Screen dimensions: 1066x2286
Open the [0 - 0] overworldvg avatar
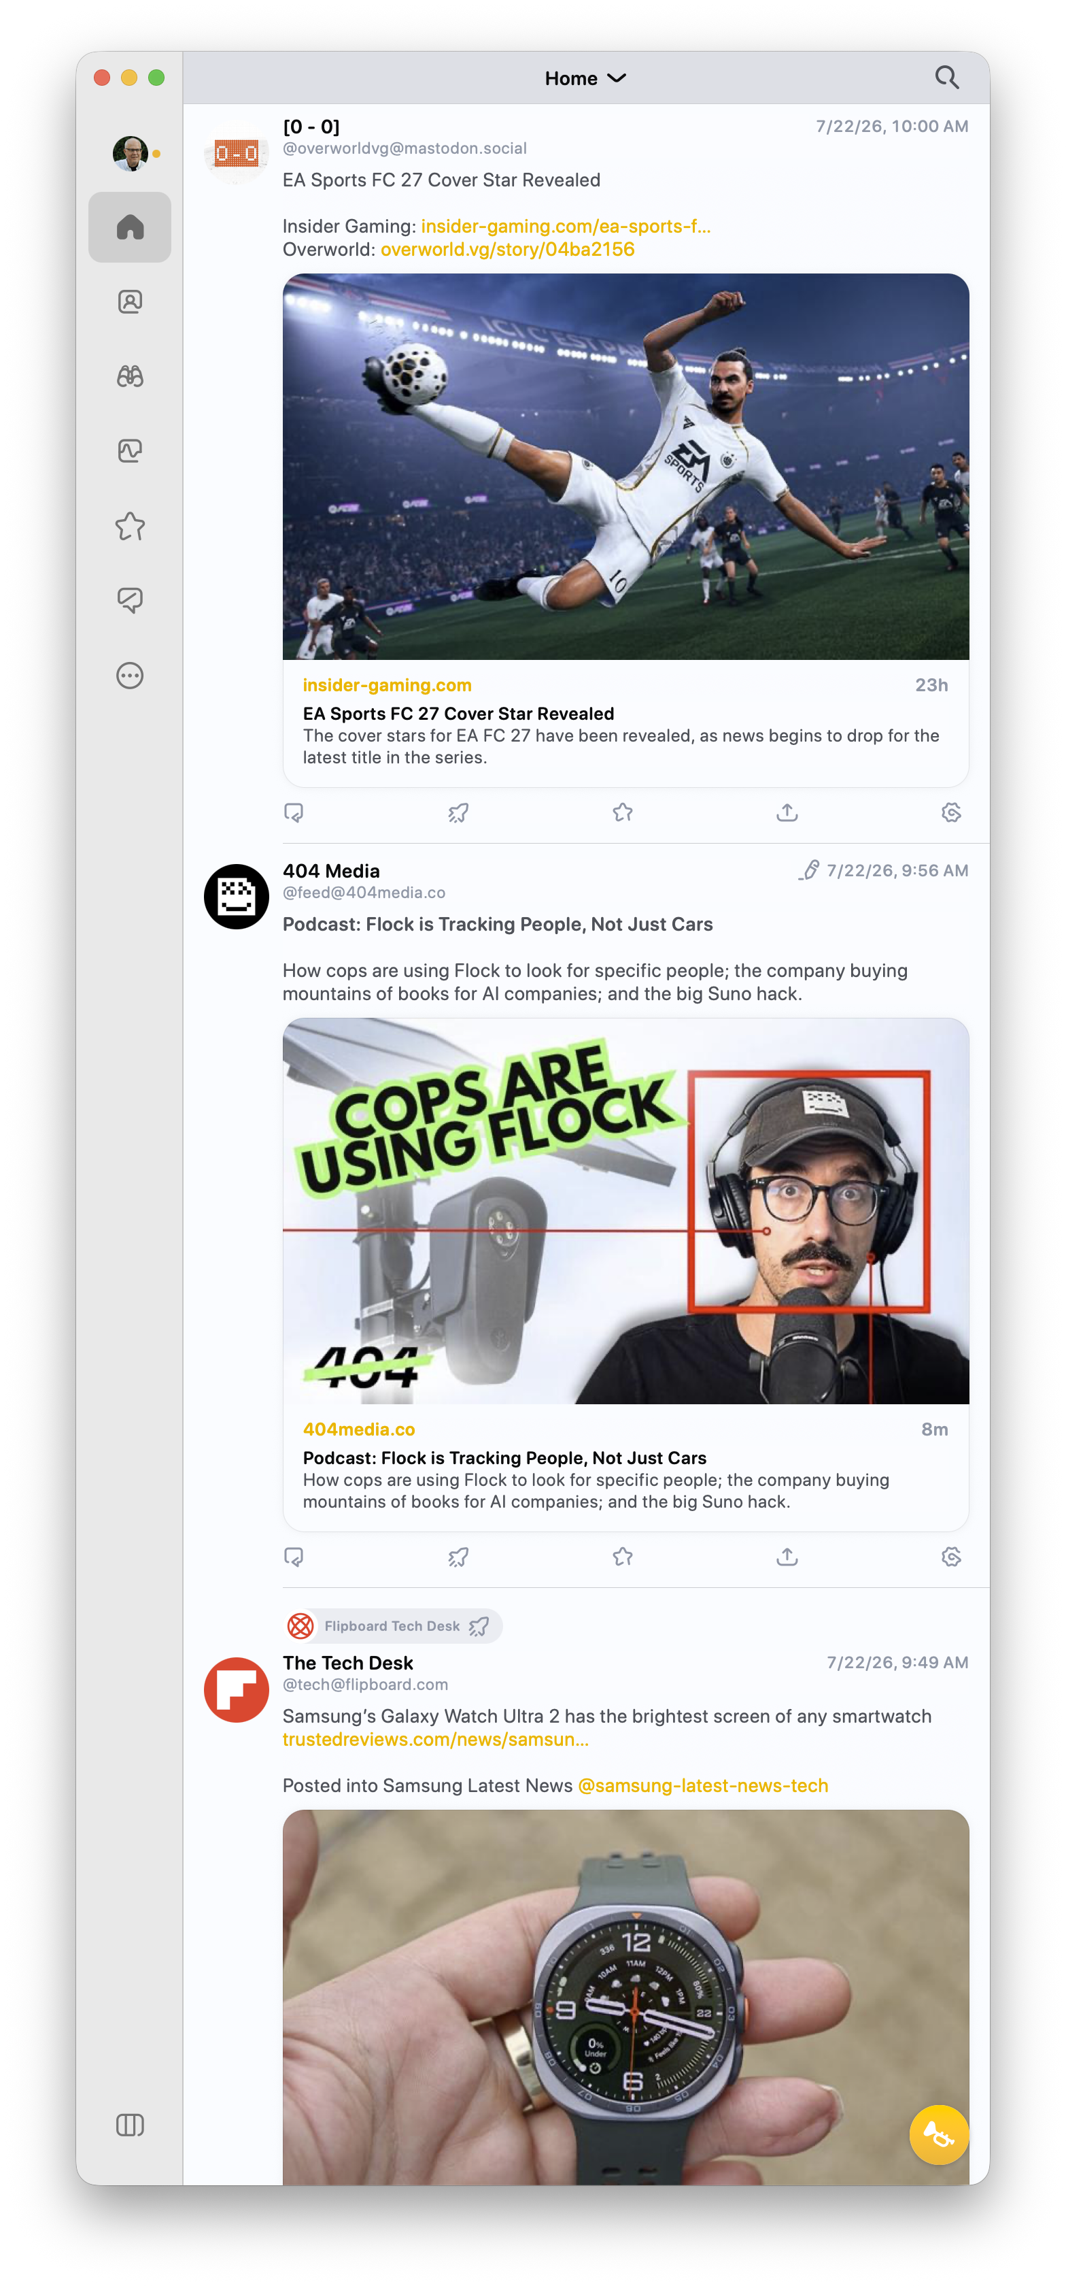(x=236, y=152)
